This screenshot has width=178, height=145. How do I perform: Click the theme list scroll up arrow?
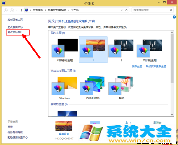172,32
